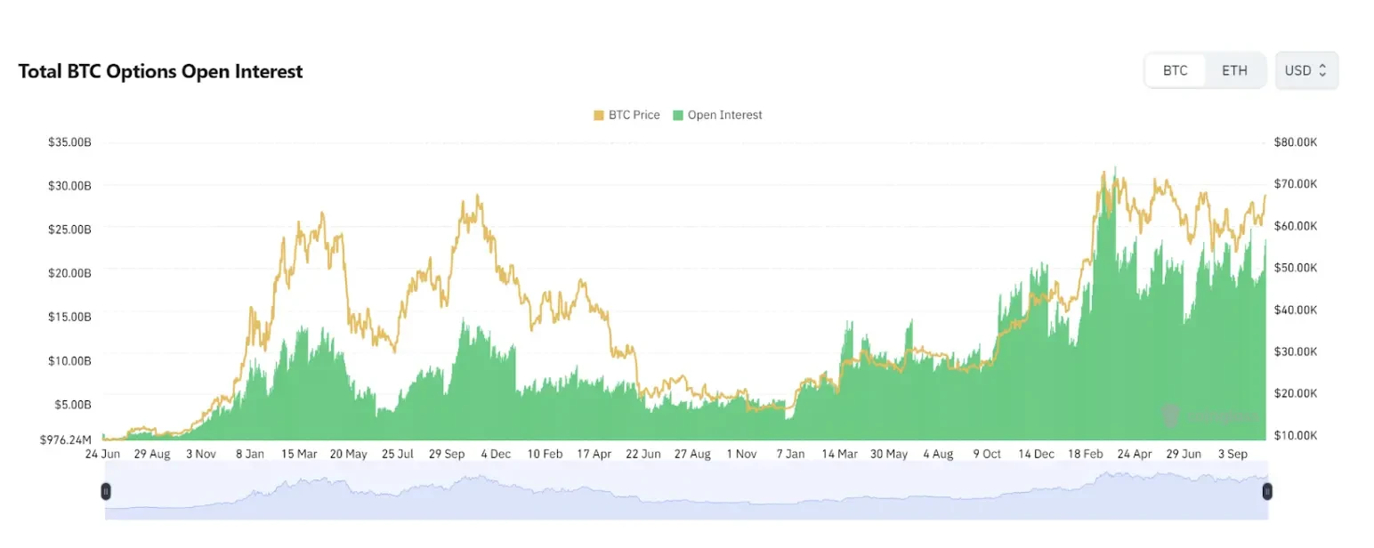Click the 24 Jun date label
1374x548 pixels.
pos(103,454)
